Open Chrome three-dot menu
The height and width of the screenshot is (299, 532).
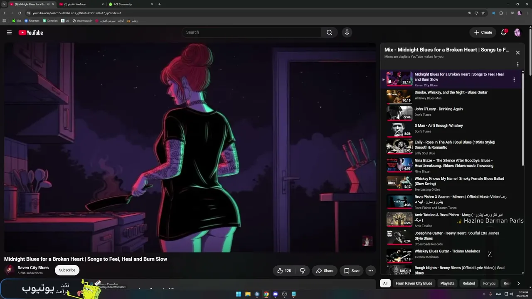(x=527, y=13)
